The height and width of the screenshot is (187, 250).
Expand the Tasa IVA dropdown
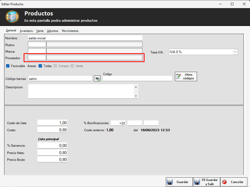point(235,52)
